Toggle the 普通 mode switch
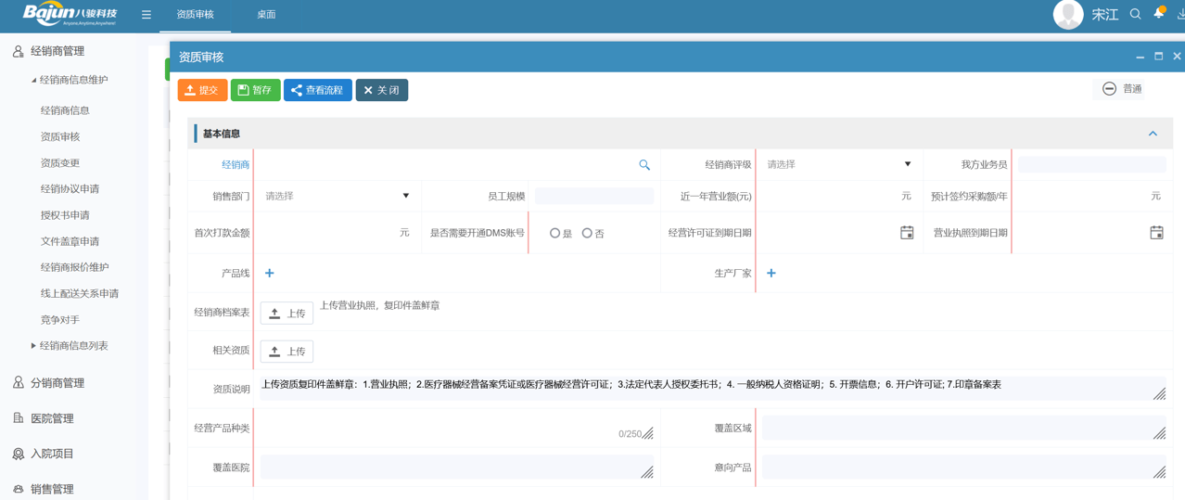 [1110, 89]
